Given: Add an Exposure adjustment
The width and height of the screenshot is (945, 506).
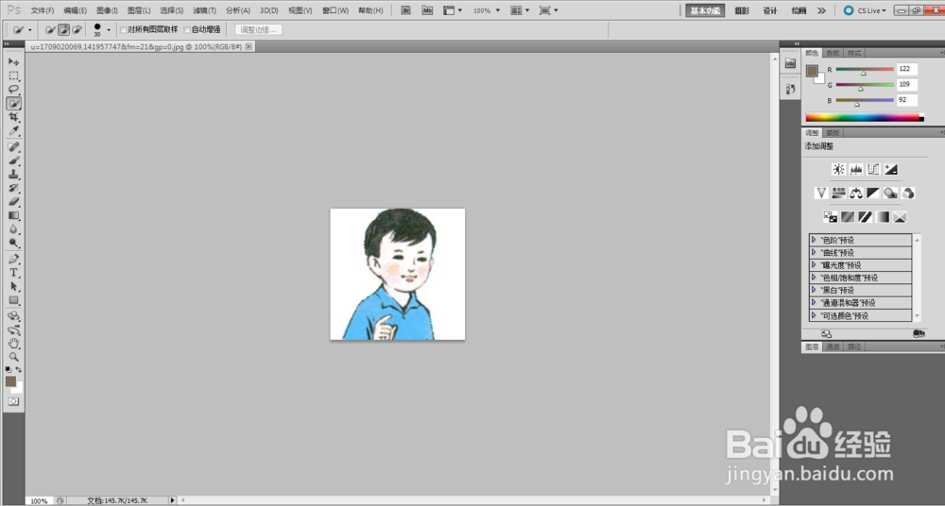Looking at the screenshot, I should click(891, 169).
